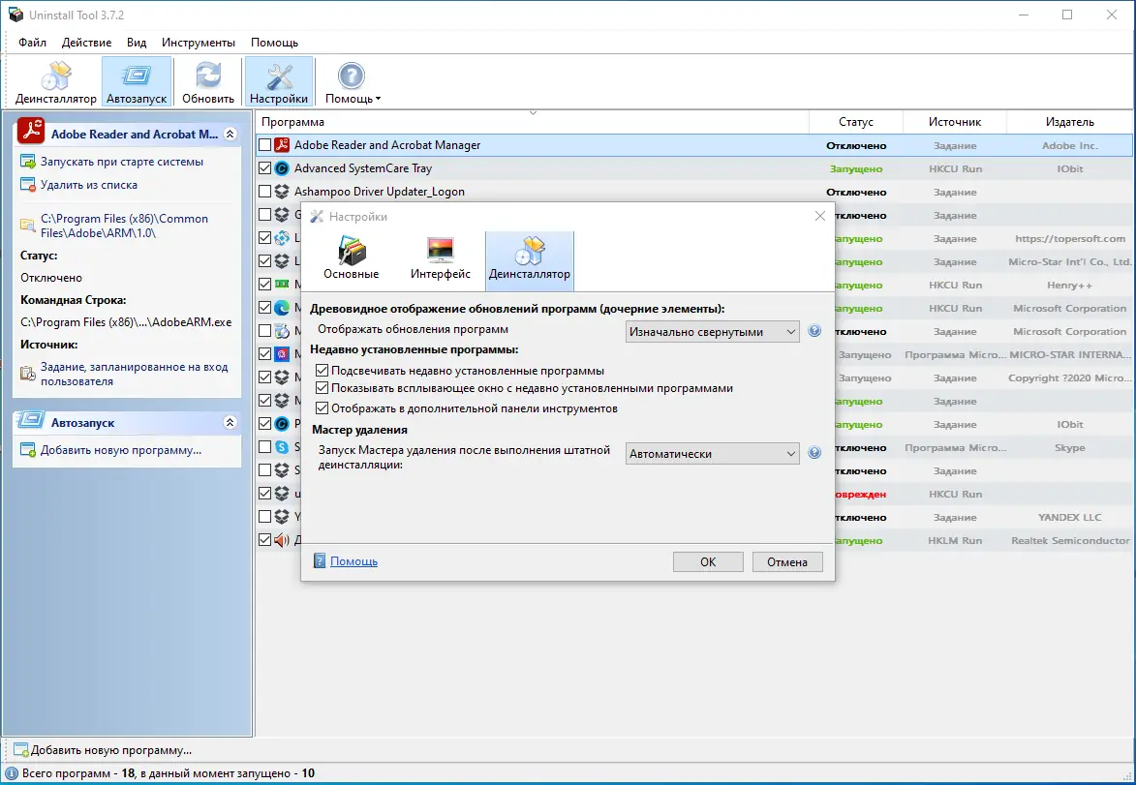This screenshot has width=1136, height=785.
Task: Click the scheduled task source link in the sidebar
Action: tap(134, 375)
